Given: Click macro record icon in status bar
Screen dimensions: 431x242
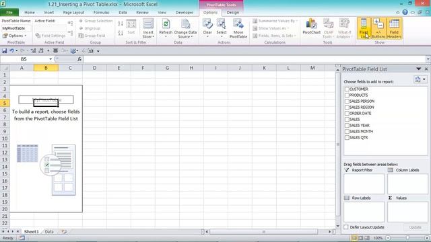Looking at the screenshot, I should [x=22, y=238].
